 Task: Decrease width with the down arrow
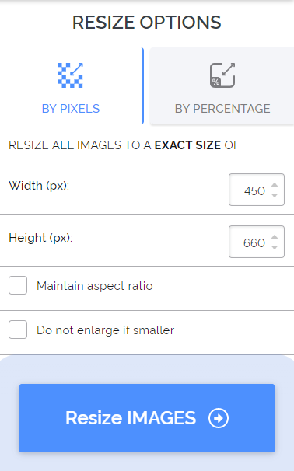coord(274,195)
